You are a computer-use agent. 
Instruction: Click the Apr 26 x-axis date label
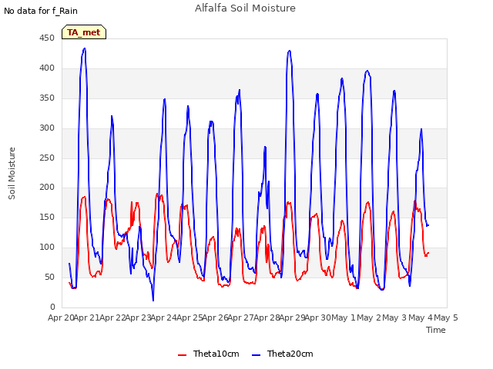point(215,317)
